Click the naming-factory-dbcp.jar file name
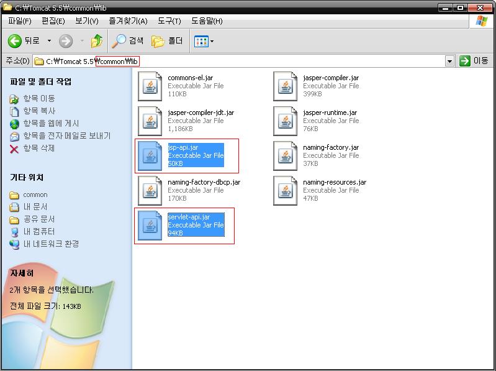The image size is (496, 371). click(204, 182)
